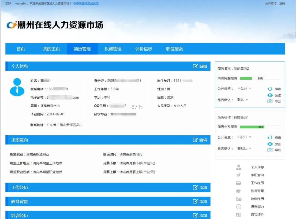
Task: Open 职位搜索 navigation tab
Action: 174,49
